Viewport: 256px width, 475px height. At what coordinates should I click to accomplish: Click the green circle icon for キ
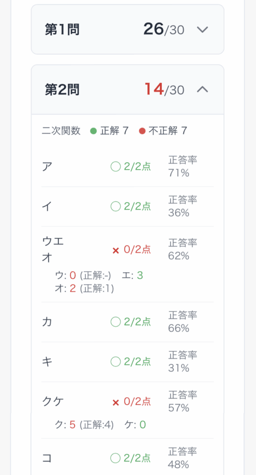(x=116, y=362)
